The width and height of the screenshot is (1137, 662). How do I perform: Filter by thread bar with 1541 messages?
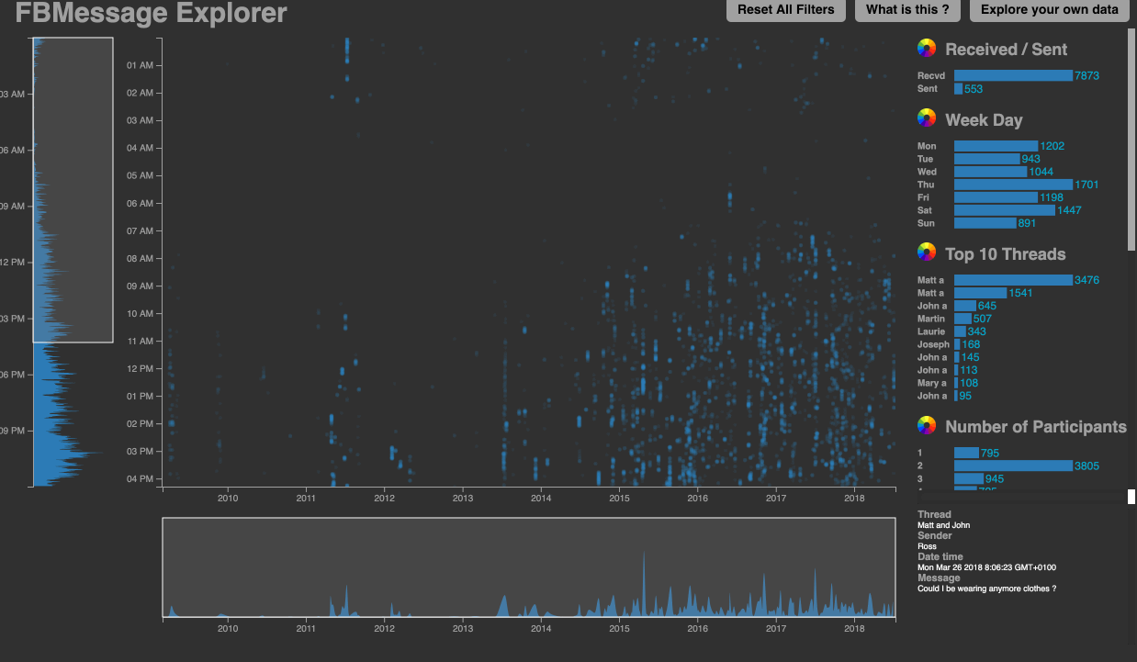980,293
